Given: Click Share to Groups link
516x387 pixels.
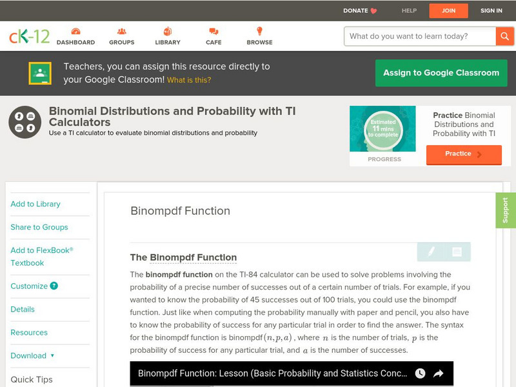Looking at the screenshot, I should click(x=39, y=227).
